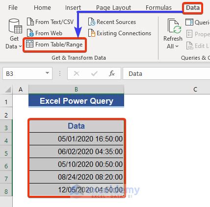This screenshot has width=210, height=207.
Task: Expand the Refresh All dropdown arrow
Action: click(177, 46)
